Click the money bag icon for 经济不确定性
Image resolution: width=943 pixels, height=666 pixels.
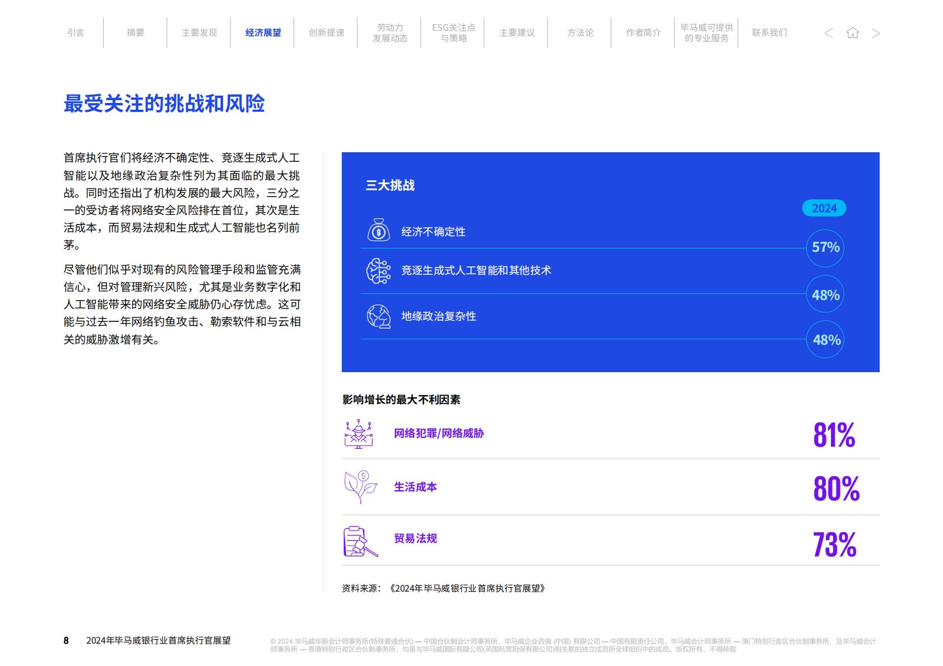point(379,231)
